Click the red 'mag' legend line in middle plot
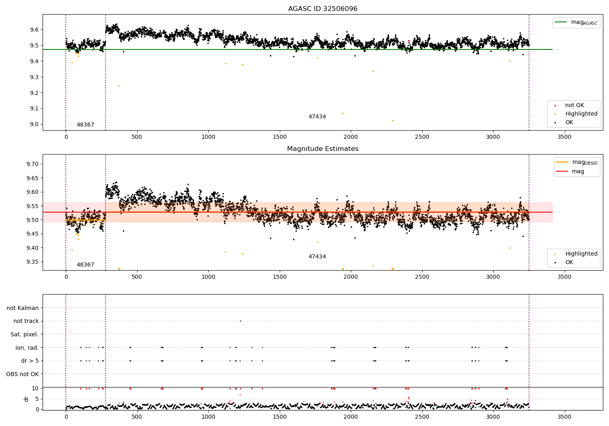The height and width of the screenshot is (426, 609). (562, 172)
